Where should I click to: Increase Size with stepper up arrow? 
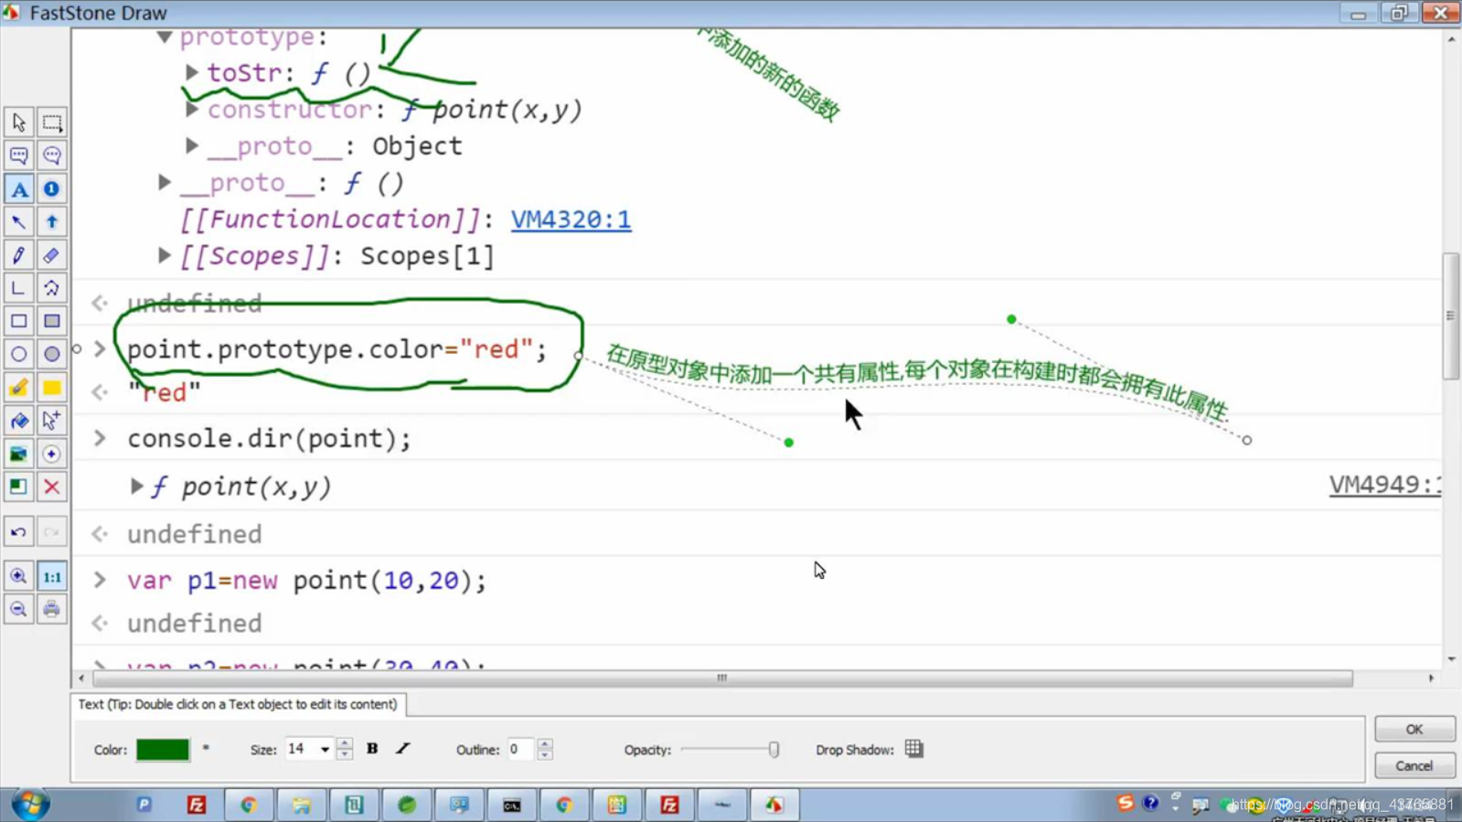click(344, 743)
